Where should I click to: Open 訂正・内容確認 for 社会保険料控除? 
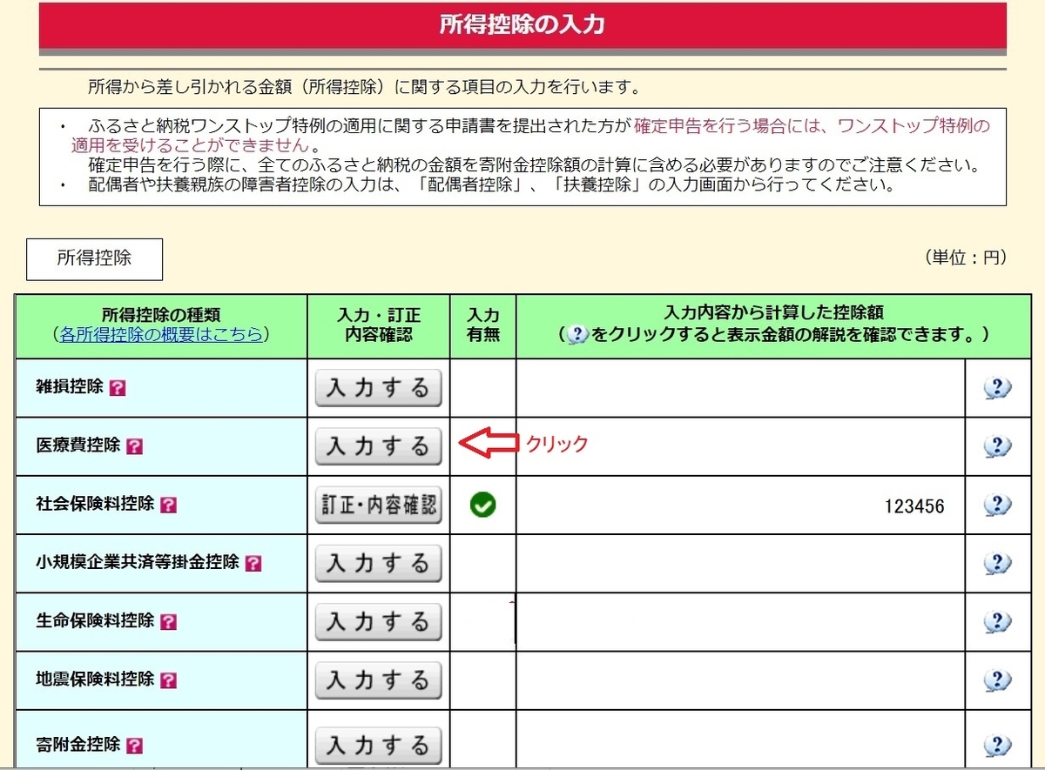(378, 505)
